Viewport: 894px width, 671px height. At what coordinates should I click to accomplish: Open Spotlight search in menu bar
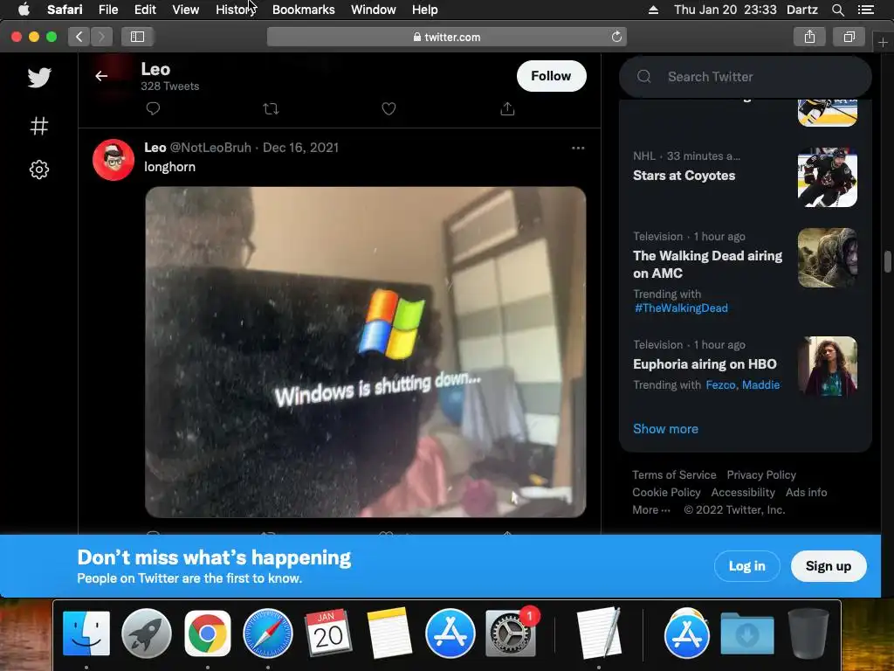(837, 10)
